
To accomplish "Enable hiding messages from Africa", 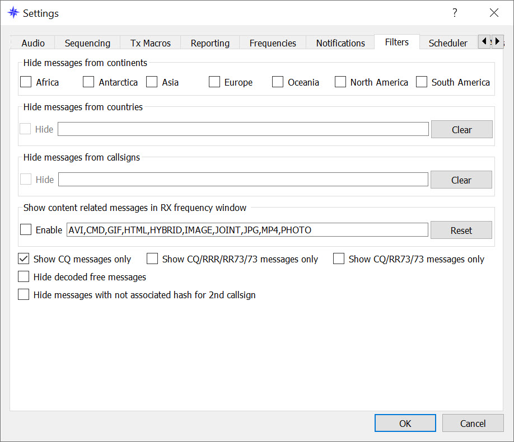I will (x=26, y=82).
